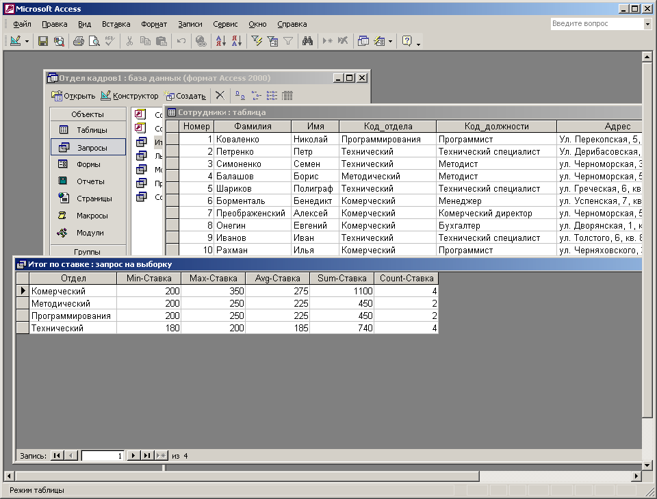
Task: Click the File Search icon
Action: [59, 41]
